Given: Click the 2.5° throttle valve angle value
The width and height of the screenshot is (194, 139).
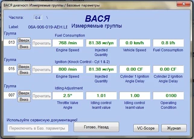Looking at the screenshot, I should coord(68,96).
